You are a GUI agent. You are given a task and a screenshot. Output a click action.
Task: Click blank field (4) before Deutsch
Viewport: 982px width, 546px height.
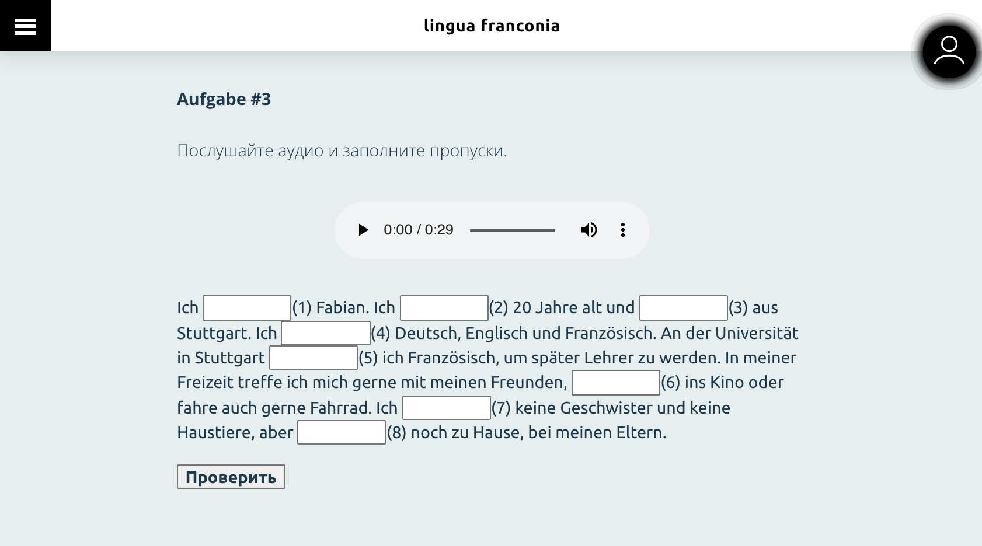[x=325, y=334]
